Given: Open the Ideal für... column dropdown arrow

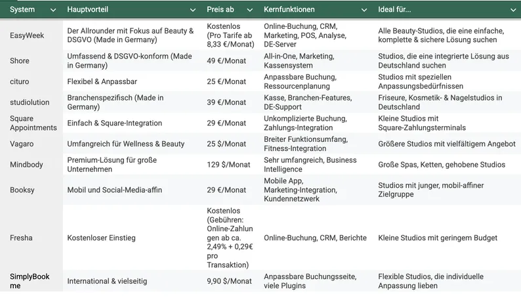Looking at the screenshot, I should 513,10.
